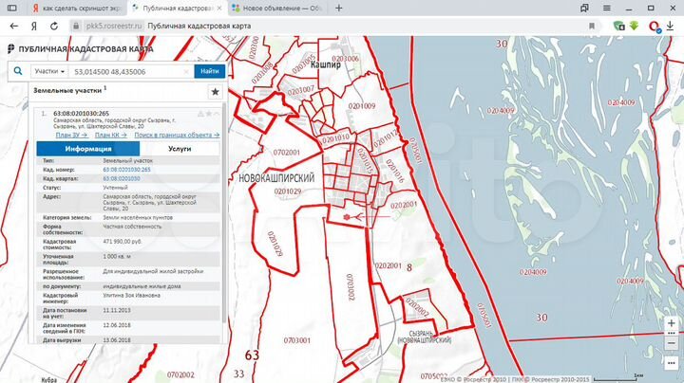Open the План КК link

coord(109,136)
